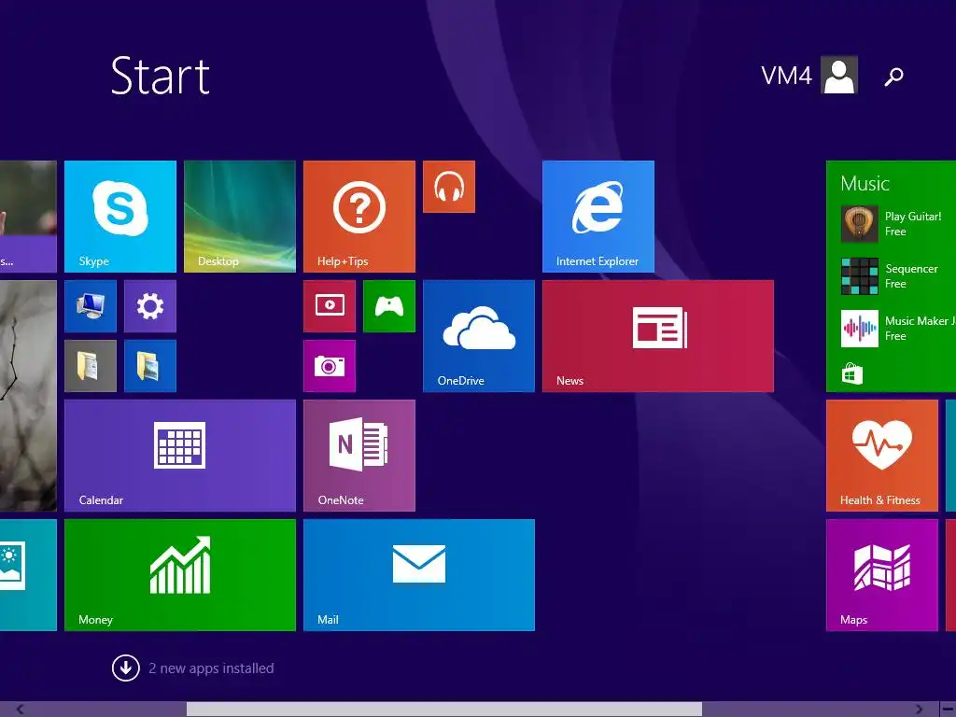Launch the OneNote tile
The image size is (956, 717).
coord(359,456)
